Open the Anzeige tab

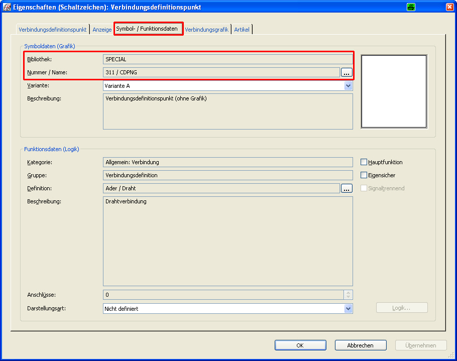pos(102,30)
